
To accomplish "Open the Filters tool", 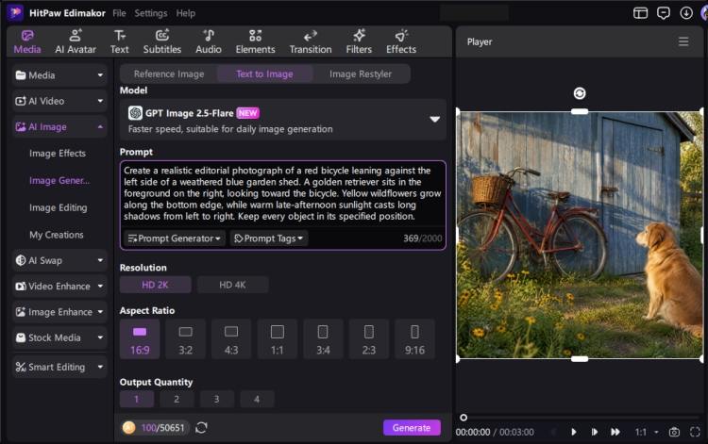I will 359,41.
